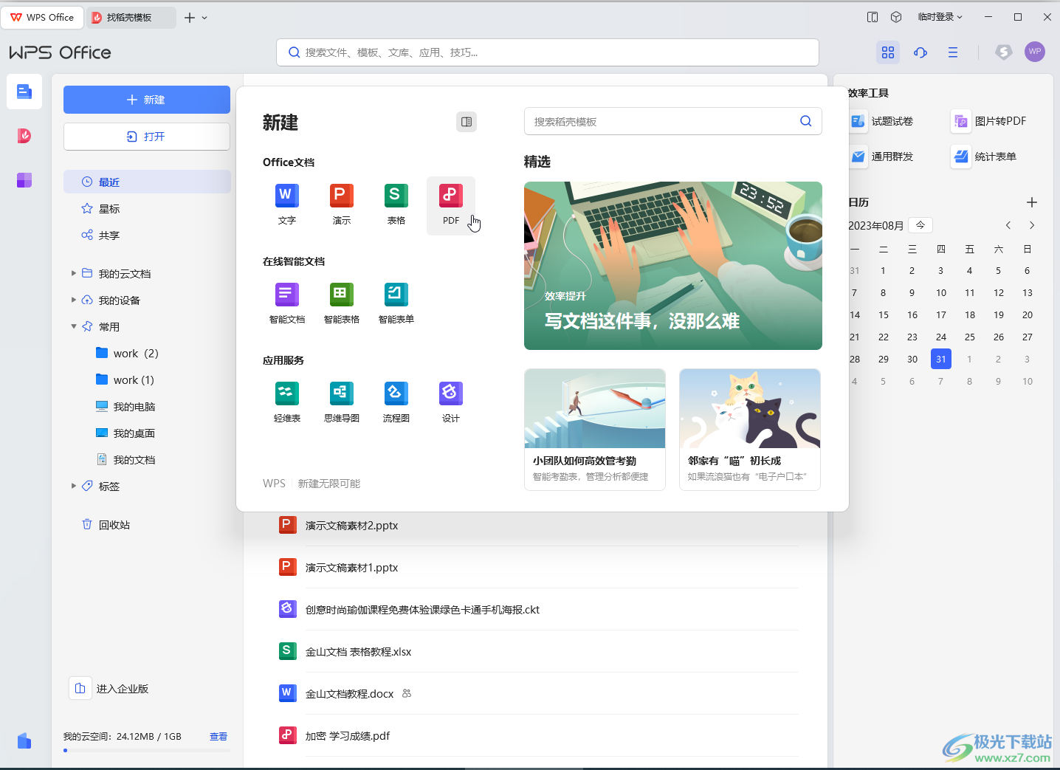Create a new 文字 Word document
1060x770 pixels.
pos(286,204)
